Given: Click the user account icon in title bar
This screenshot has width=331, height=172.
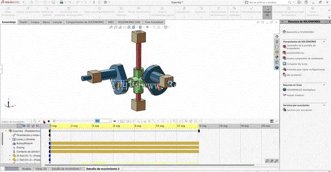Looking at the screenshot, I should [x=299, y=2].
